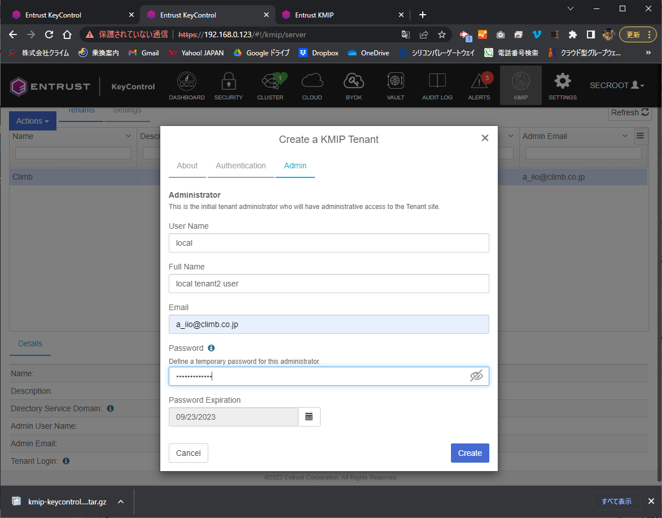Show more bookmarks chevron
Screen dimensions: 662x518
pyautogui.click(x=648, y=53)
